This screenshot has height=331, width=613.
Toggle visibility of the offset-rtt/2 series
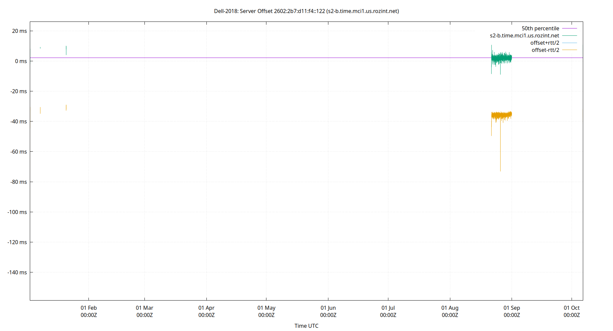click(x=545, y=50)
